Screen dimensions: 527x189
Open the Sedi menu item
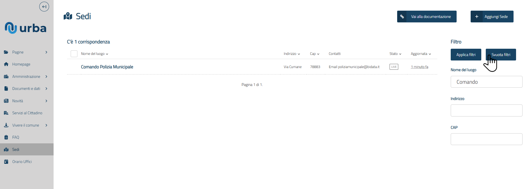pyautogui.click(x=16, y=150)
